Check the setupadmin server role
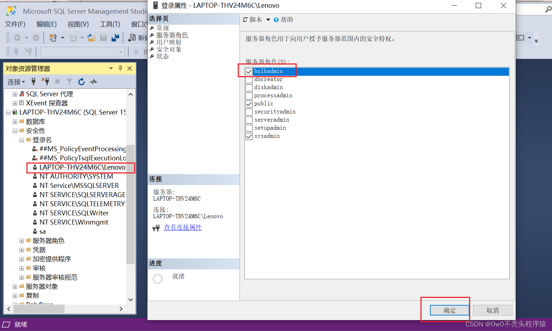This screenshot has height=331, width=552. (249, 128)
